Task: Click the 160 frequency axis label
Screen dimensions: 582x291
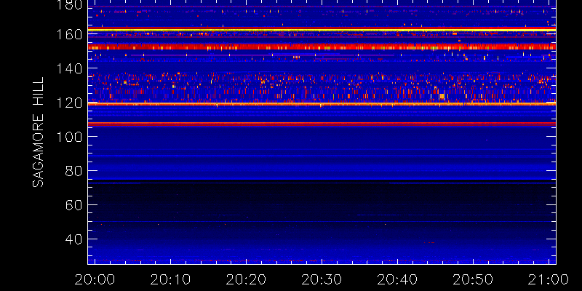Action: point(69,34)
